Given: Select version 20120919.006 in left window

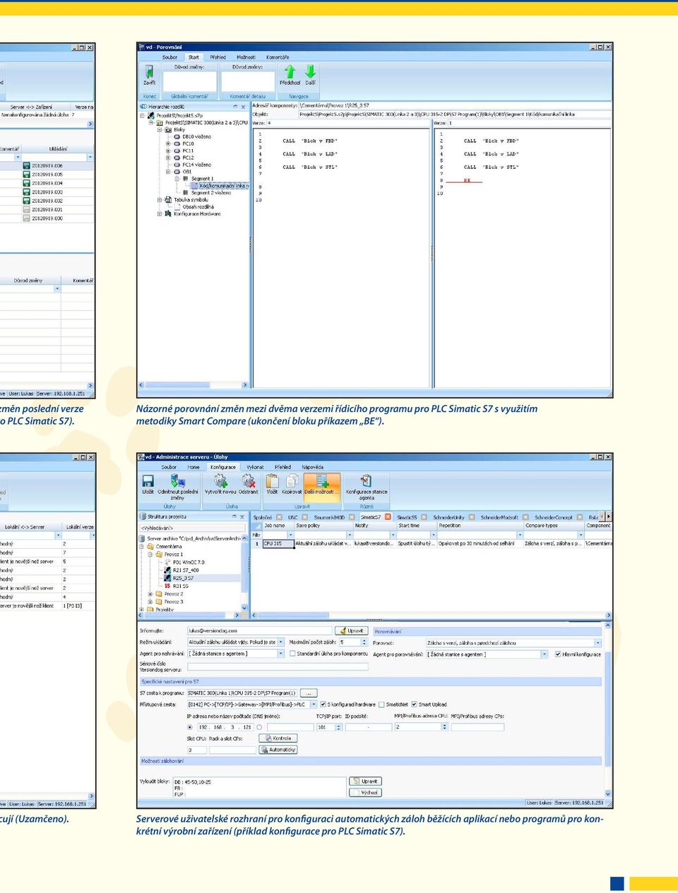Looking at the screenshot, I should [47, 165].
